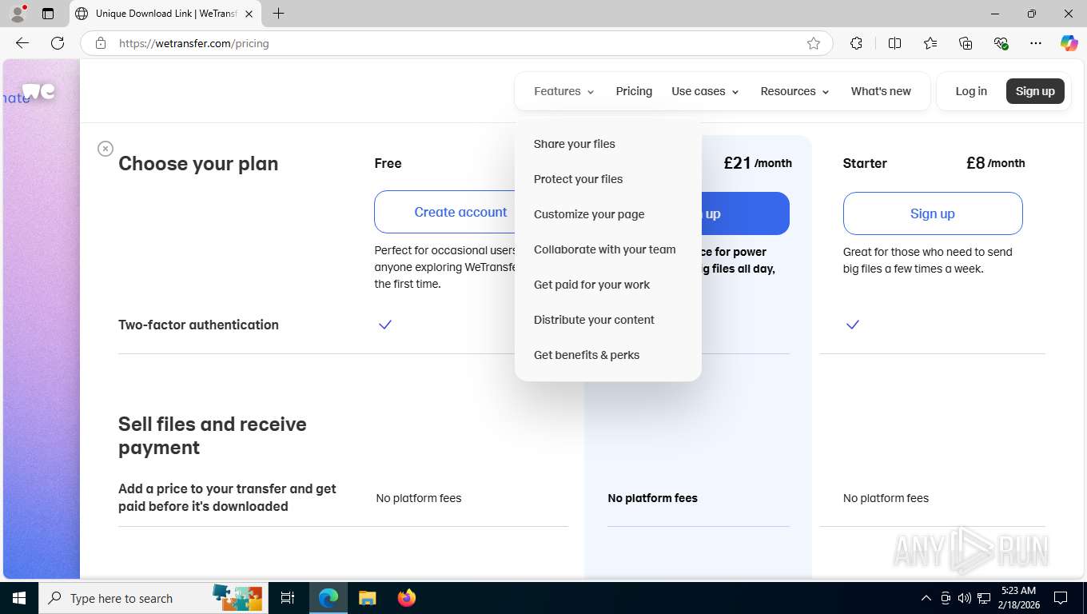The height and width of the screenshot is (614, 1087).
Task: Click the Choose your plan heading
Action: pos(198,163)
